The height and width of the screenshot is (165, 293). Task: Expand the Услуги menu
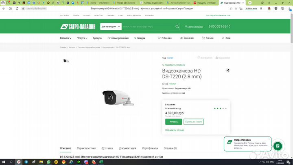[82, 38]
